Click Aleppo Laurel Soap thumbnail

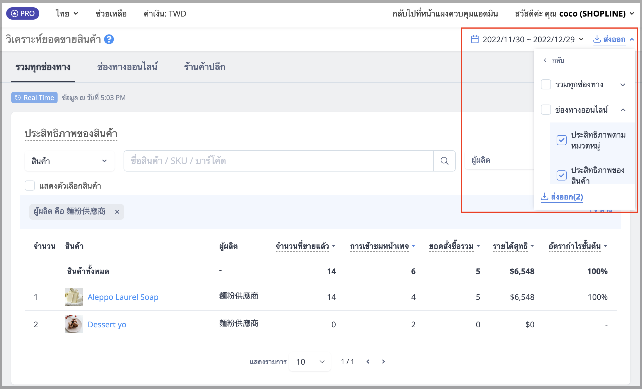pos(74,297)
